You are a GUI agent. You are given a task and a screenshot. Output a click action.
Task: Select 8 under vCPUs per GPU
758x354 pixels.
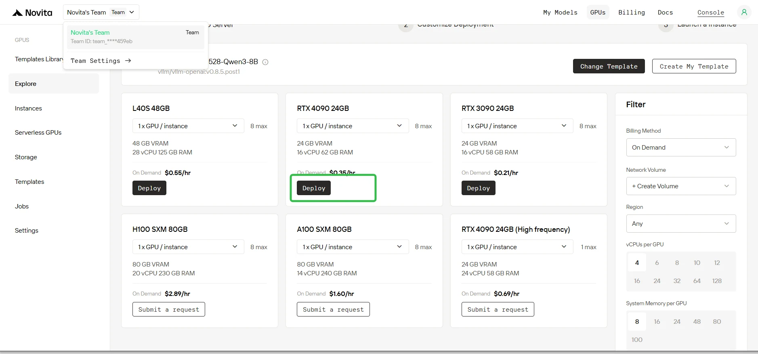click(677, 263)
